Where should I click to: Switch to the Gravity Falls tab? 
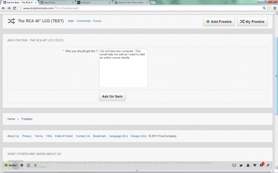[131, 2]
